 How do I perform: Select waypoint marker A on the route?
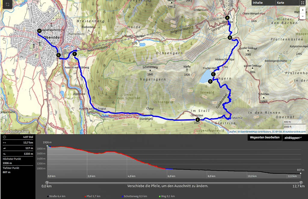227,18
